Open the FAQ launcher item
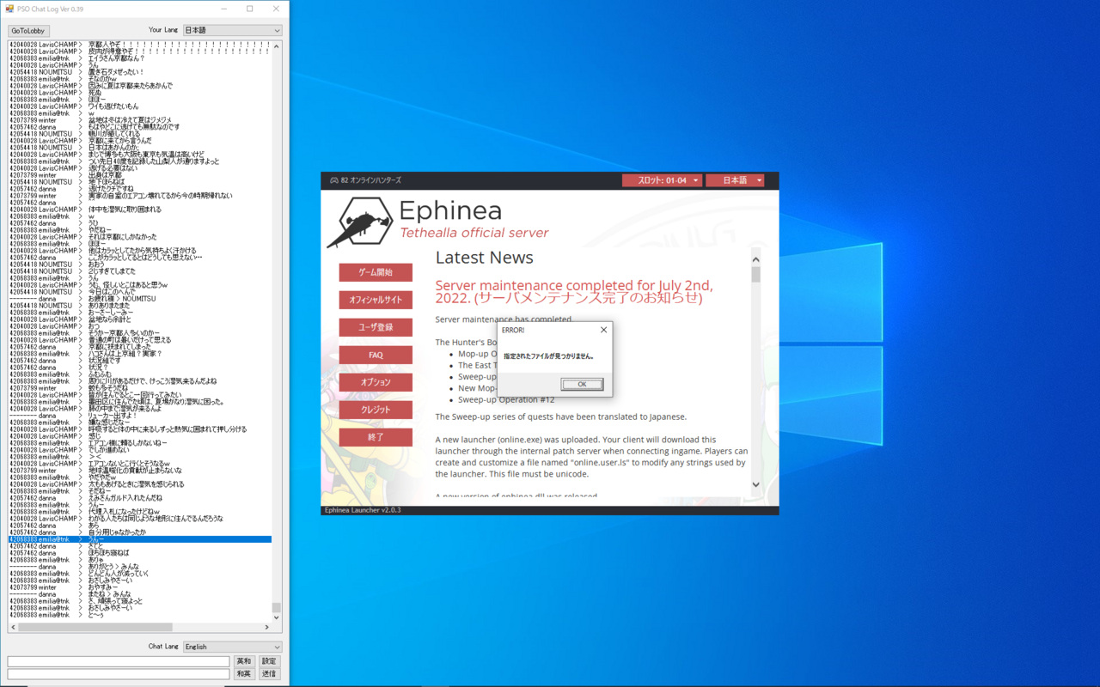1100x687 pixels. 376,355
